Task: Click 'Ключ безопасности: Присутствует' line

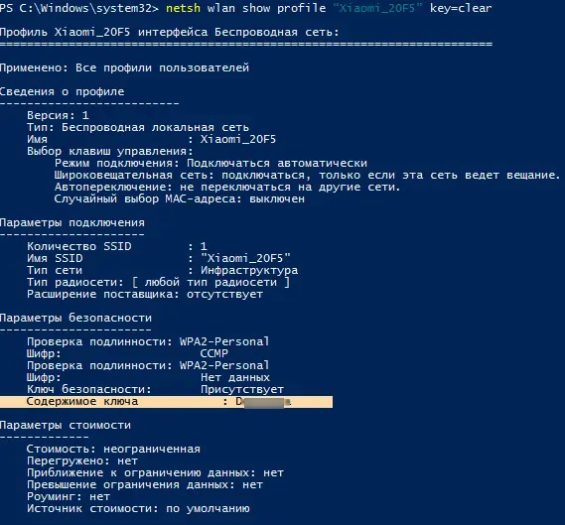Action: pyautogui.click(x=155, y=389)
